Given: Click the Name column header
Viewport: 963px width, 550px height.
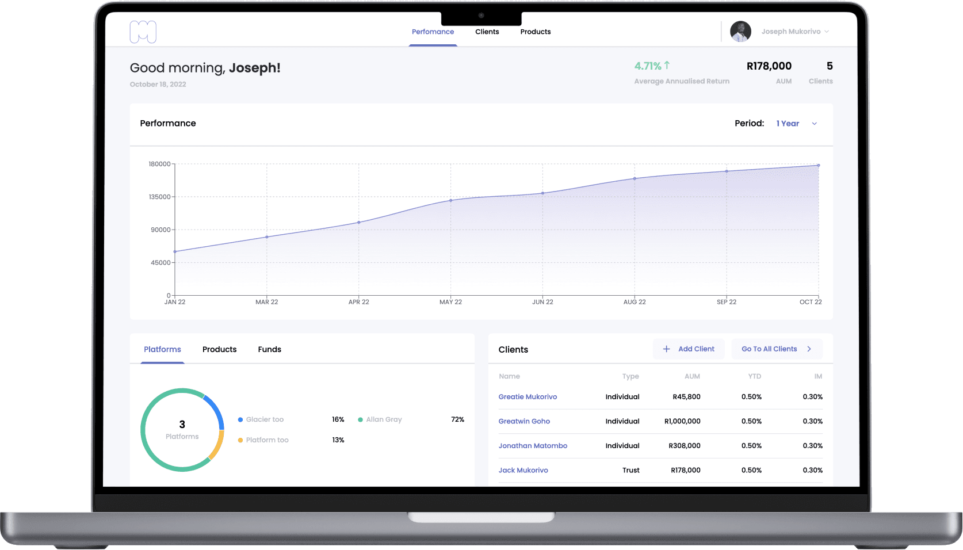Looking at the screenshot, I should 509,376.
